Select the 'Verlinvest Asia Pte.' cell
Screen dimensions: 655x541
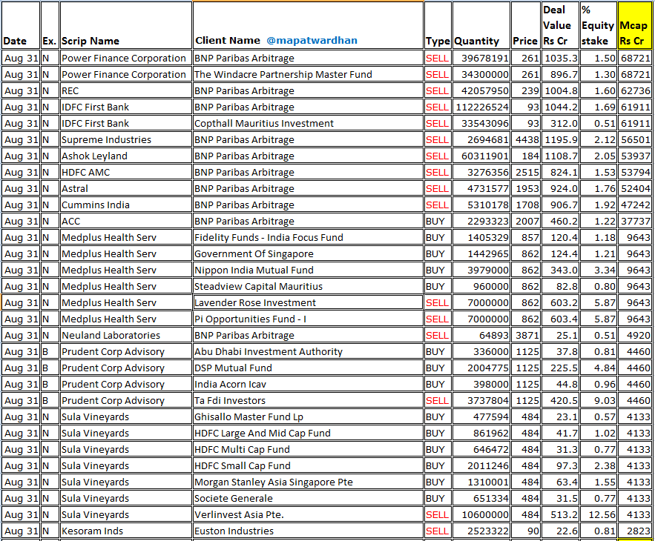click(x=308, y=514)
